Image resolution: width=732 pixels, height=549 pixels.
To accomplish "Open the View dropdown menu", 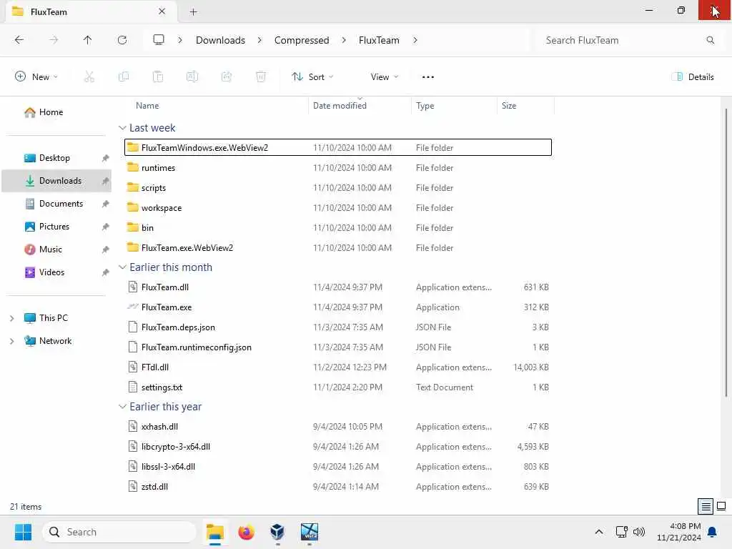I will [384, 77].
